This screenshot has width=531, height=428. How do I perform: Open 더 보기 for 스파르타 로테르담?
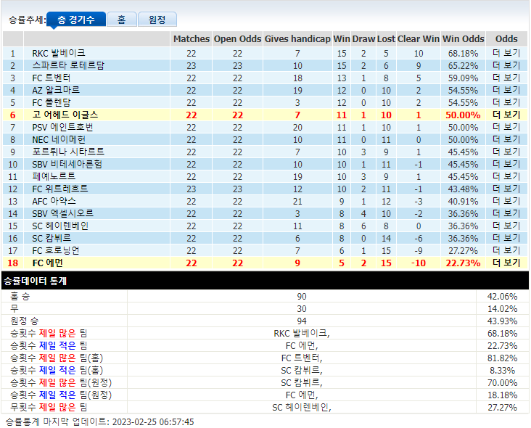coord(506,65)
